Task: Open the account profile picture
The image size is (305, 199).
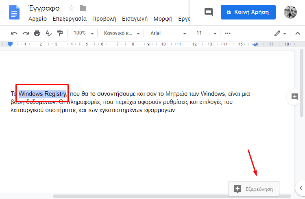Action: [x=290, y=12]
